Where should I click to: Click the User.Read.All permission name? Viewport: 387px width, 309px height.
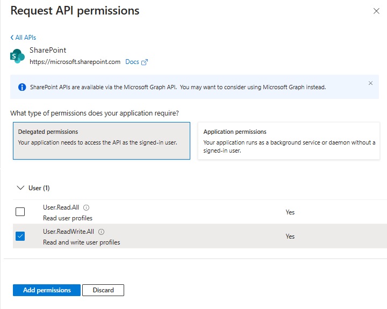61,207
